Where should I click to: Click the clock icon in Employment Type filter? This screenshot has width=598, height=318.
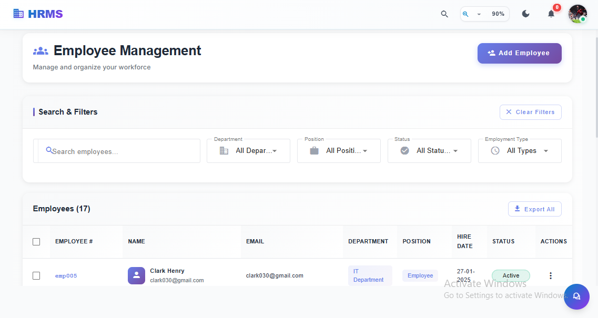[x=495, y=151]
